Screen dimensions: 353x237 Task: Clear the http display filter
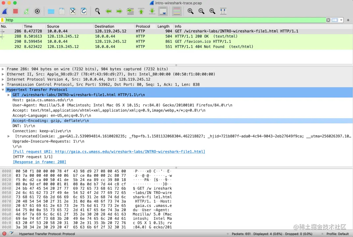coord(328,20)
